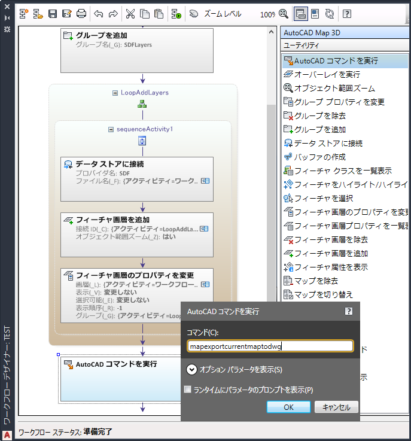Screen dimensions: 411x441
Task: Click the zoom extents magnifier icon
Action: point(284,14)
